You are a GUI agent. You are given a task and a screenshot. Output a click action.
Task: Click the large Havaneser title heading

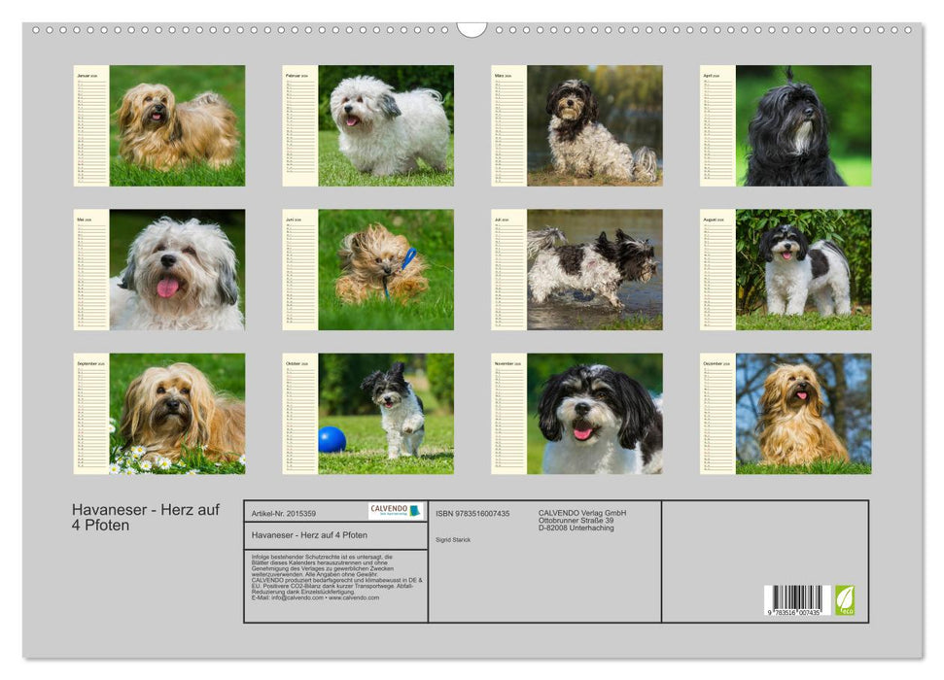point(146,517)
